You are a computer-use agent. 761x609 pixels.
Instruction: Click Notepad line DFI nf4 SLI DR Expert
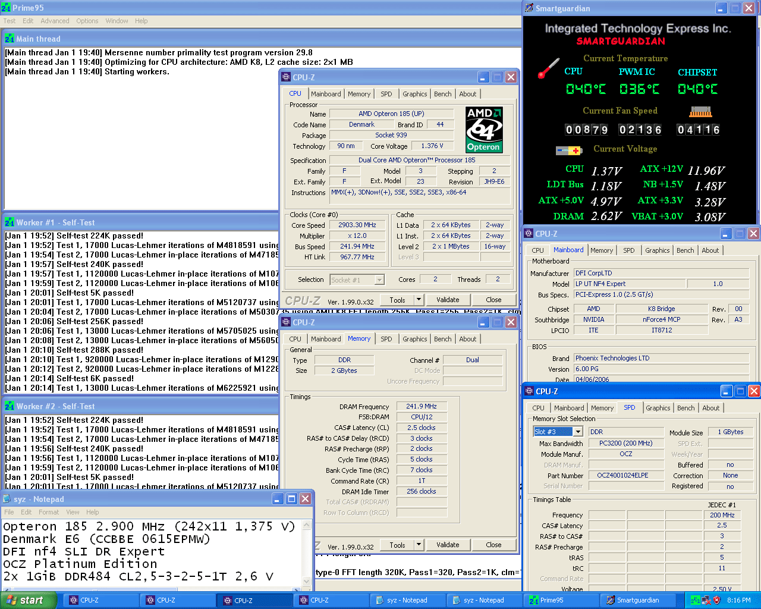(x=84, y=551)
